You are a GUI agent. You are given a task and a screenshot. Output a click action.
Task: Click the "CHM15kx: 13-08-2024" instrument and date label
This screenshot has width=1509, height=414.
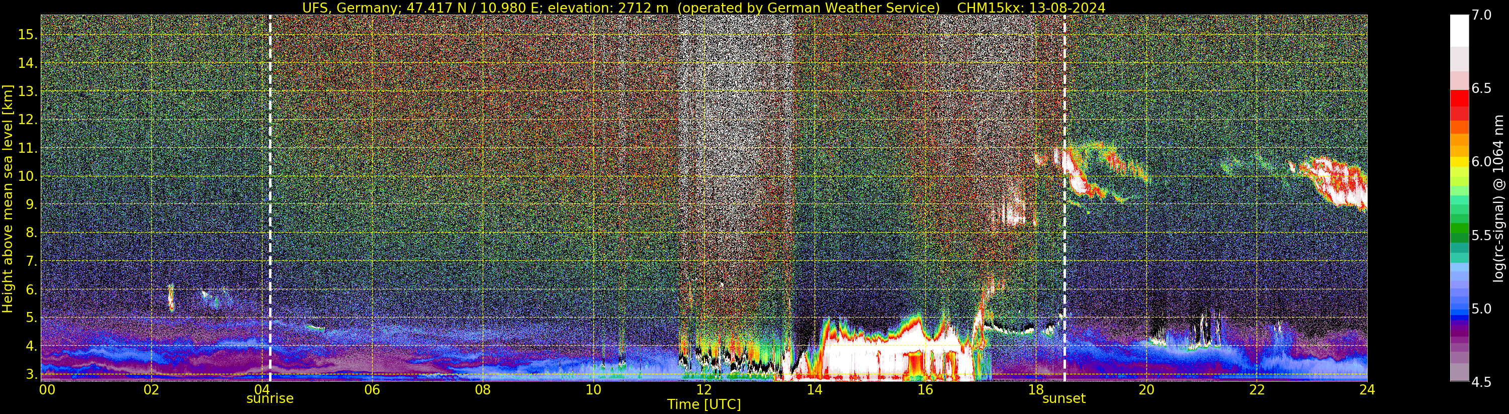click(x=1031, y=8)
